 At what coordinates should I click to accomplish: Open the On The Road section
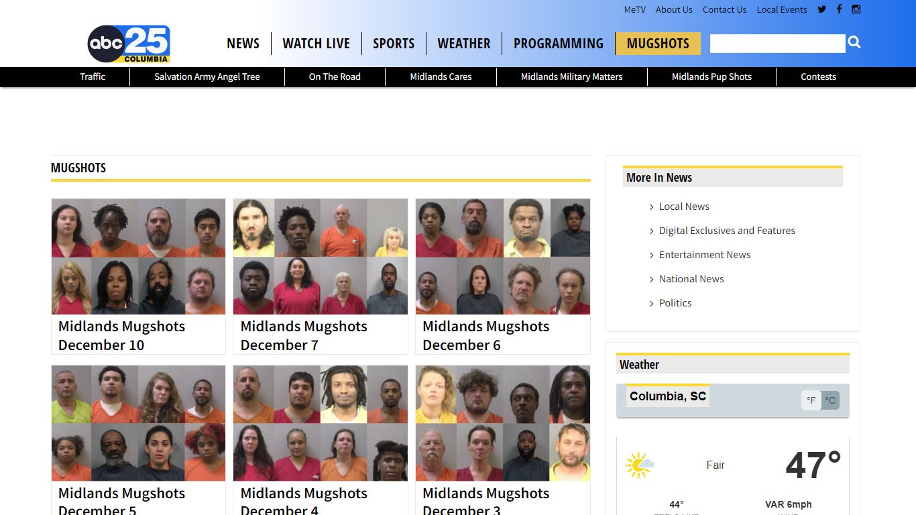[335, 76]
